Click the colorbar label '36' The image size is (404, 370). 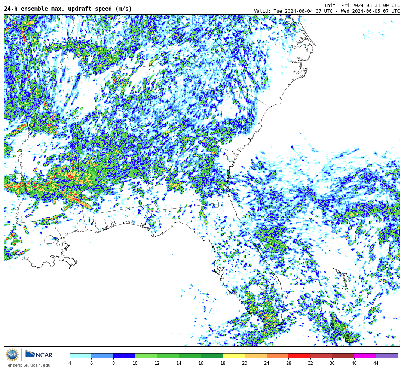(332, 363)
